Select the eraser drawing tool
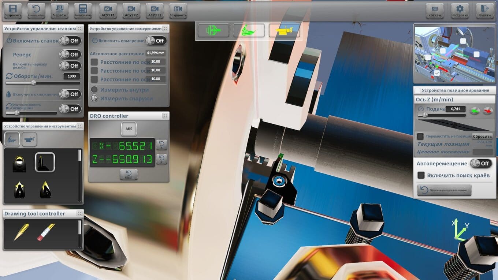 coord(46,232)
